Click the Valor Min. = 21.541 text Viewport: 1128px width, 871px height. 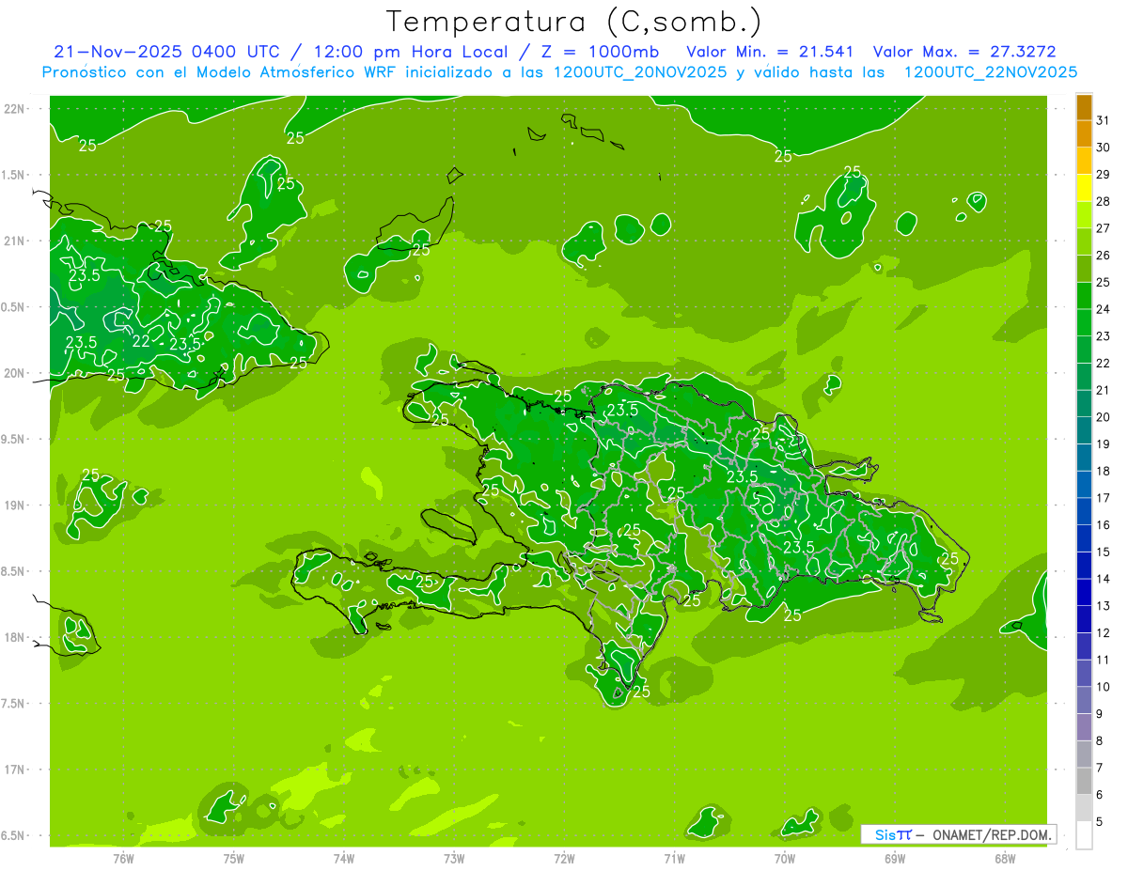(771, 52)
